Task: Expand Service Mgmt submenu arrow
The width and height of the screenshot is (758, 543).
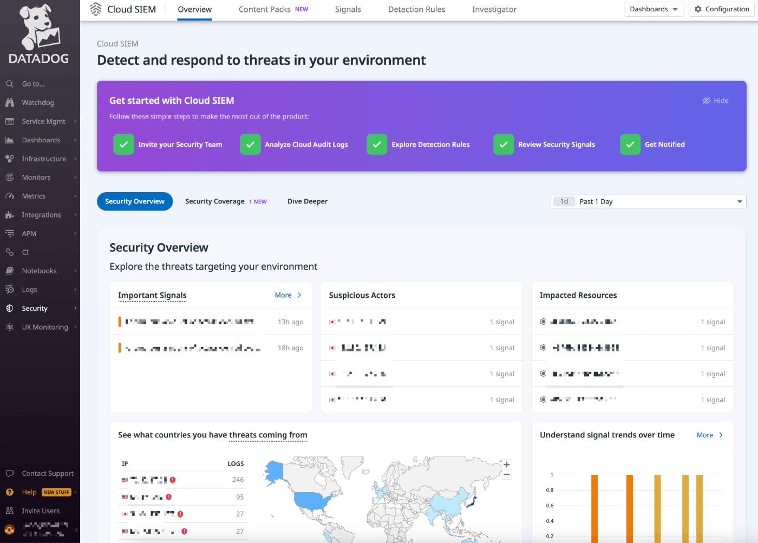Action: [x=75, y=121]
